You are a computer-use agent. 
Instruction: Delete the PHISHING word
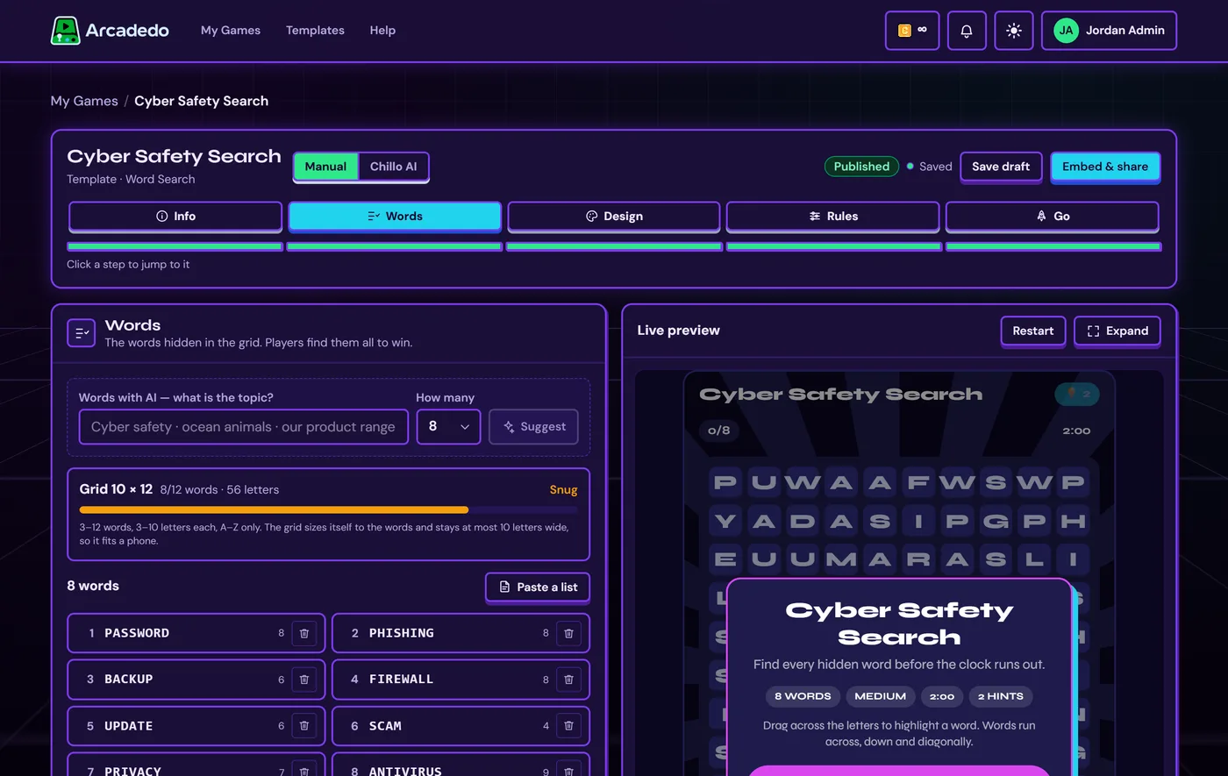tap(568, 633)
